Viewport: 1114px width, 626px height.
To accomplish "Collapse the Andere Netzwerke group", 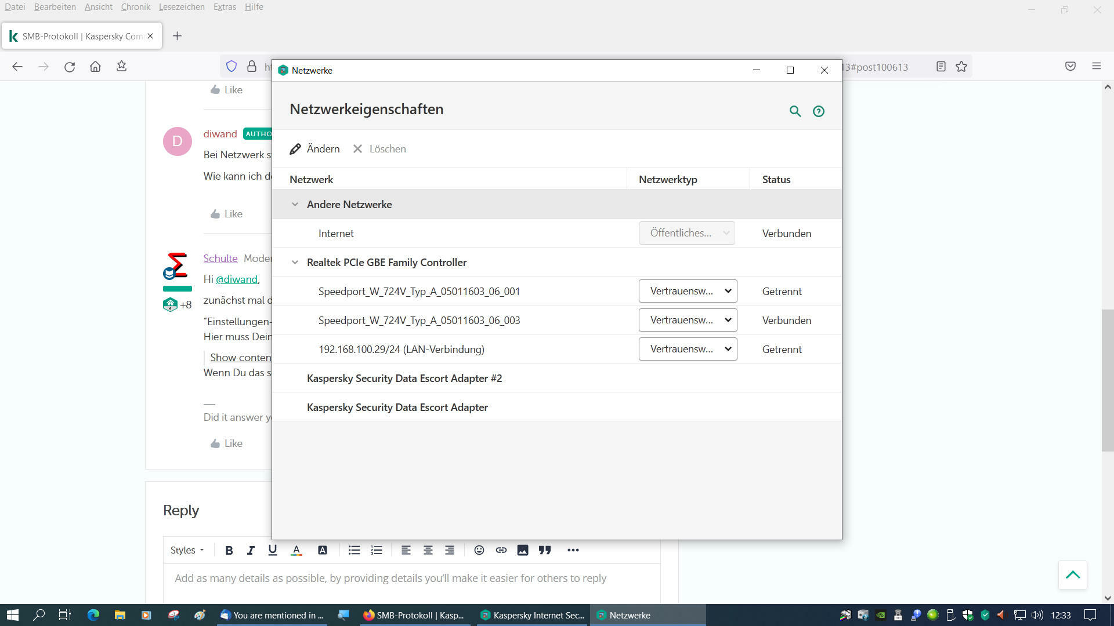I will (295, 205).
